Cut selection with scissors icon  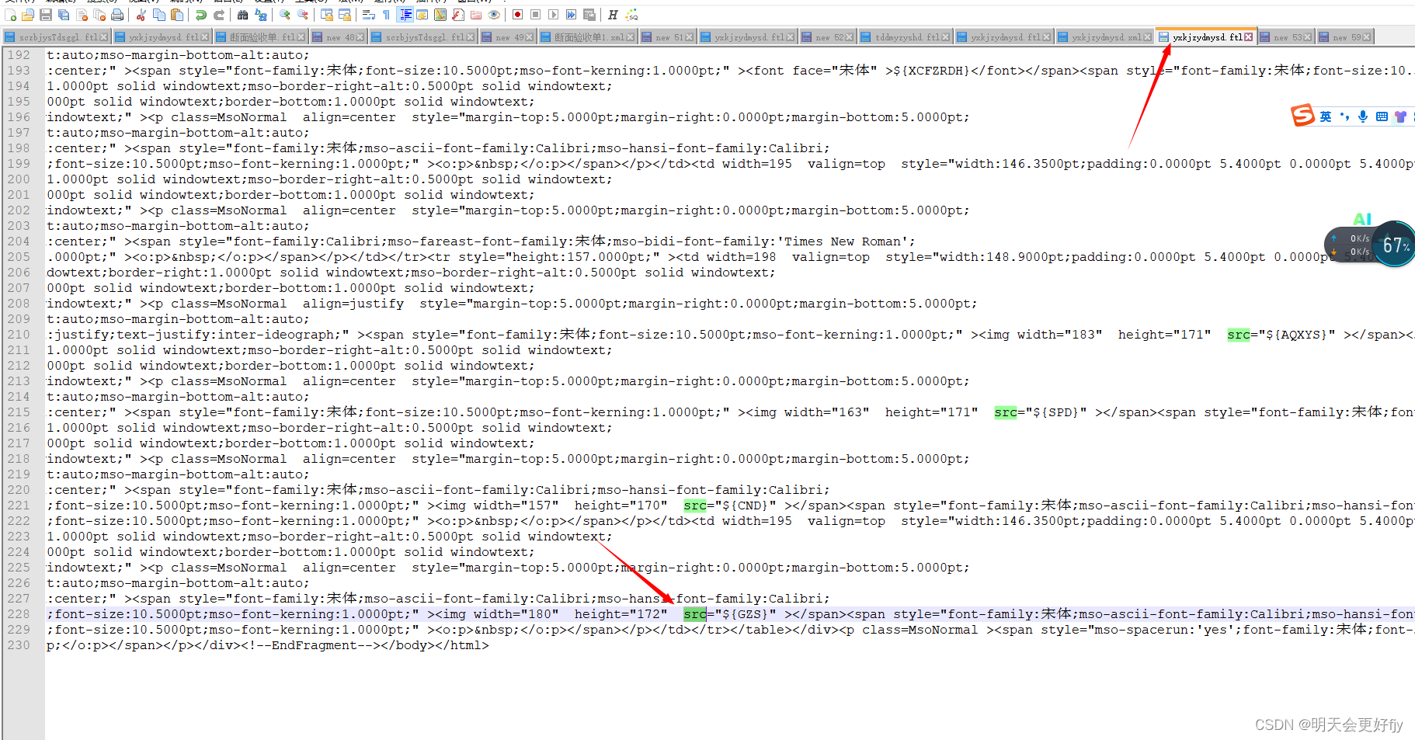coord(141,15)
